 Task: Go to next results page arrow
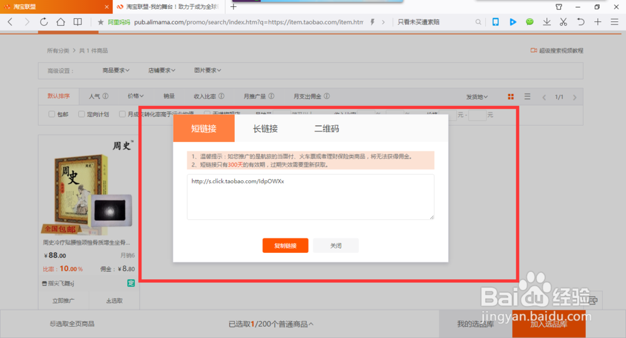(x=575, y=97)
